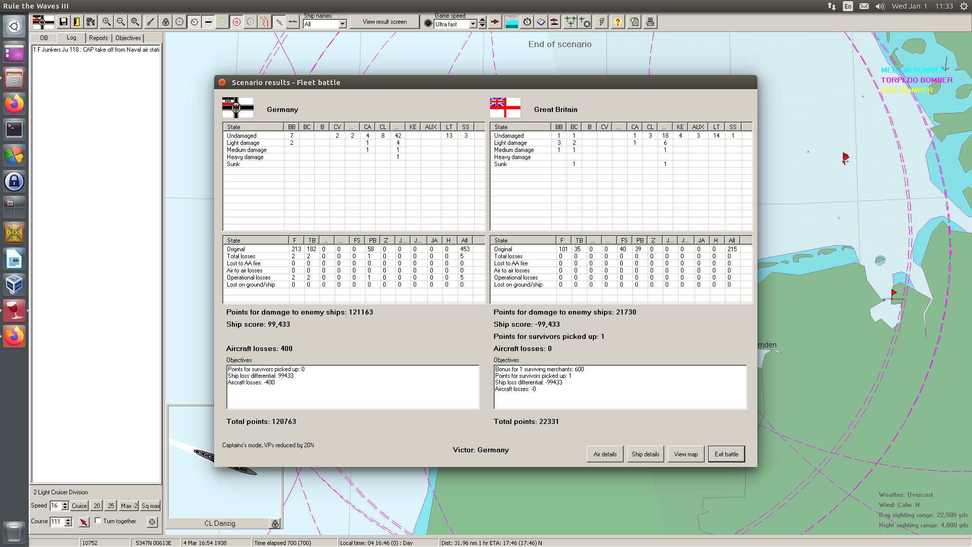This screenshot has height=547, width=972.
Task: Click the red arrow advance icon
Action: point(495,22)
